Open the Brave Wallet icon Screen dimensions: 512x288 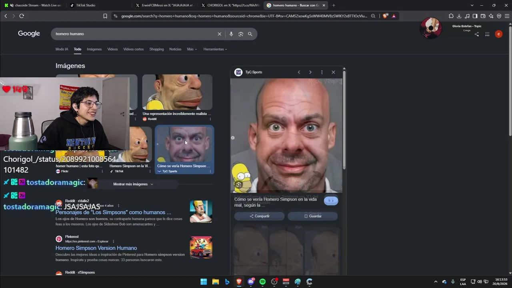coord(483,16)
